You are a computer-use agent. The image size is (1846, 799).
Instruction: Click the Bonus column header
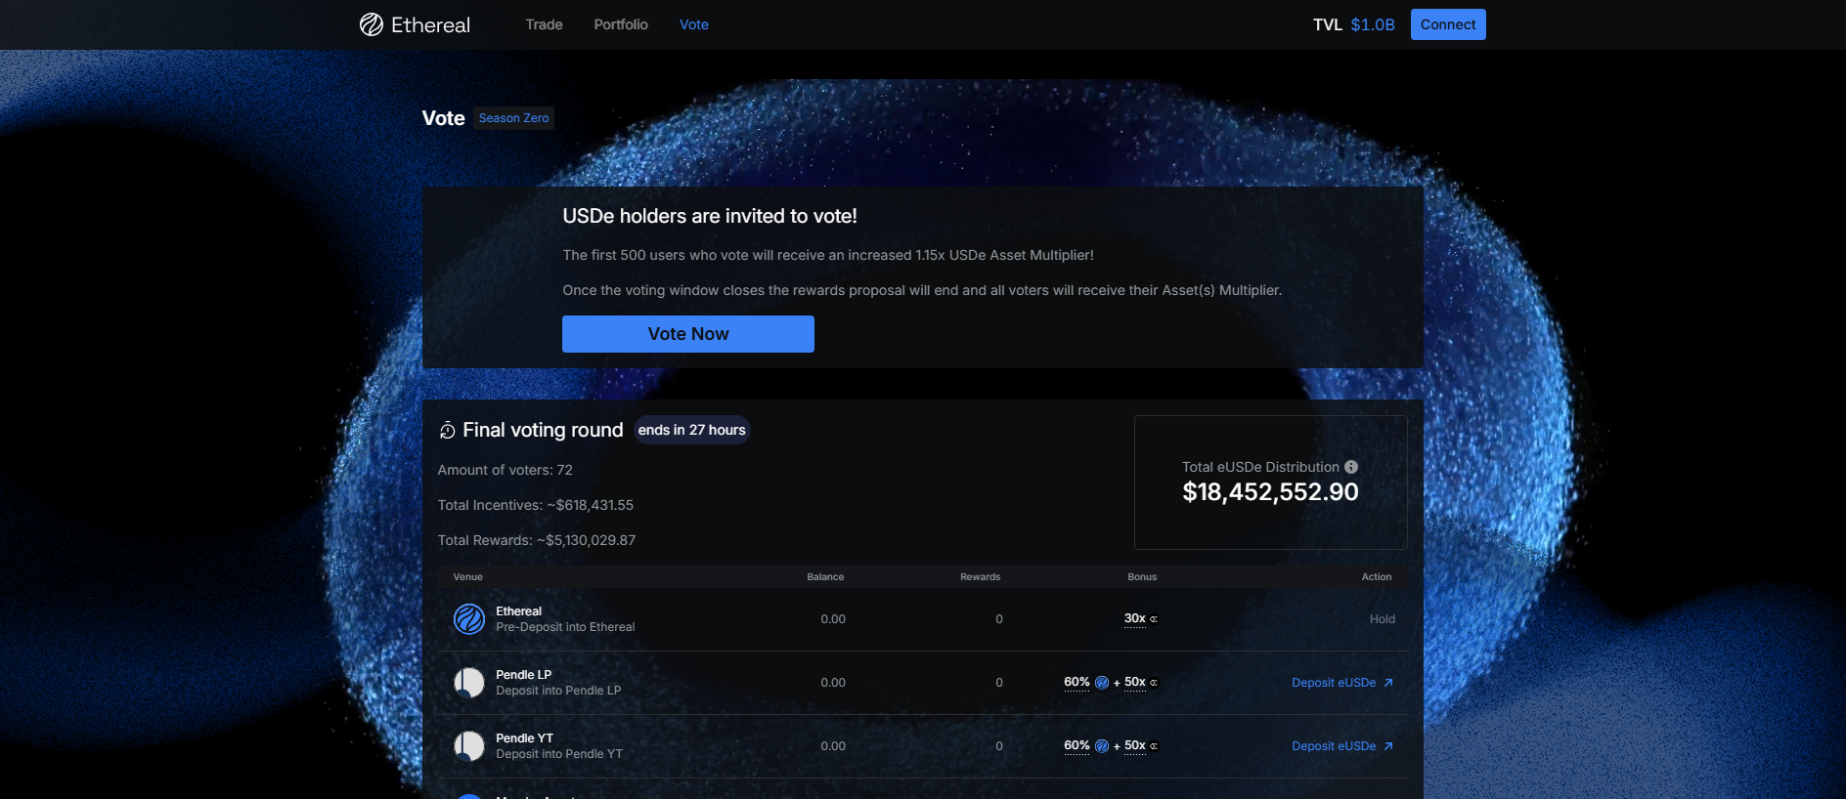tap(1142, 577)
